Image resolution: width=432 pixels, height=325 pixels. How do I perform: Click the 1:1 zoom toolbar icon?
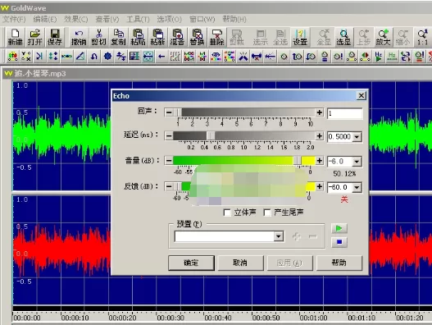click(422, 37)
